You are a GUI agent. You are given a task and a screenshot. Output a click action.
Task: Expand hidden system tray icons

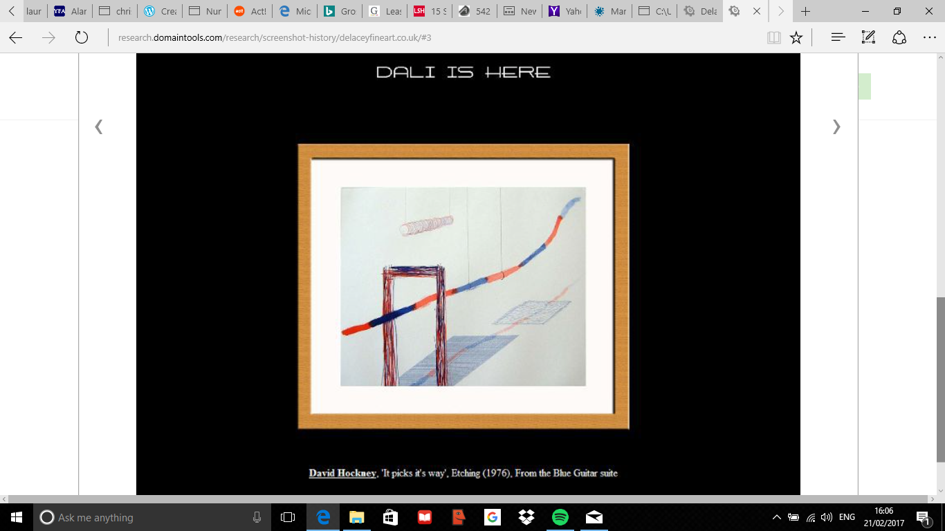tap(776, 517)
